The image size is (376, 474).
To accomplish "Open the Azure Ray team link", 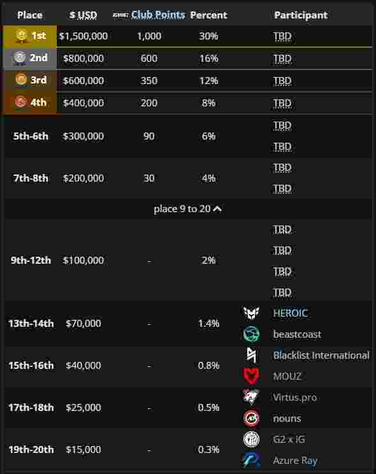I will coord(295,461).
